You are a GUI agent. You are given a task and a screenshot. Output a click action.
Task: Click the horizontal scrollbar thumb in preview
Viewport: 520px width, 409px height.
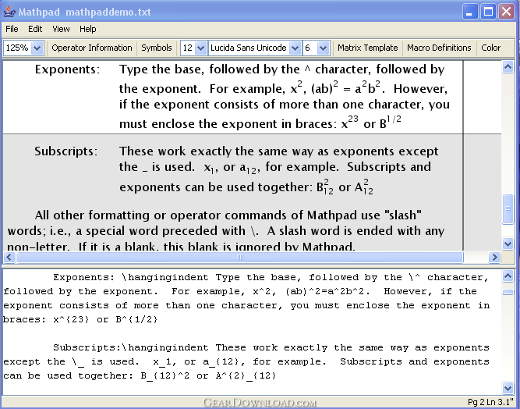pos(240,257)
